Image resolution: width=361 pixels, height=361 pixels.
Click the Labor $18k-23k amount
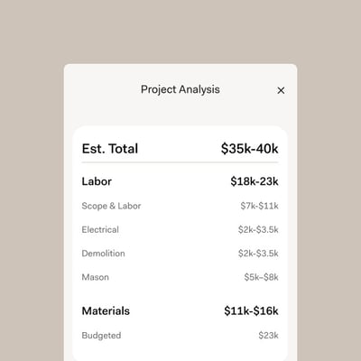click(x=255, y=181)
